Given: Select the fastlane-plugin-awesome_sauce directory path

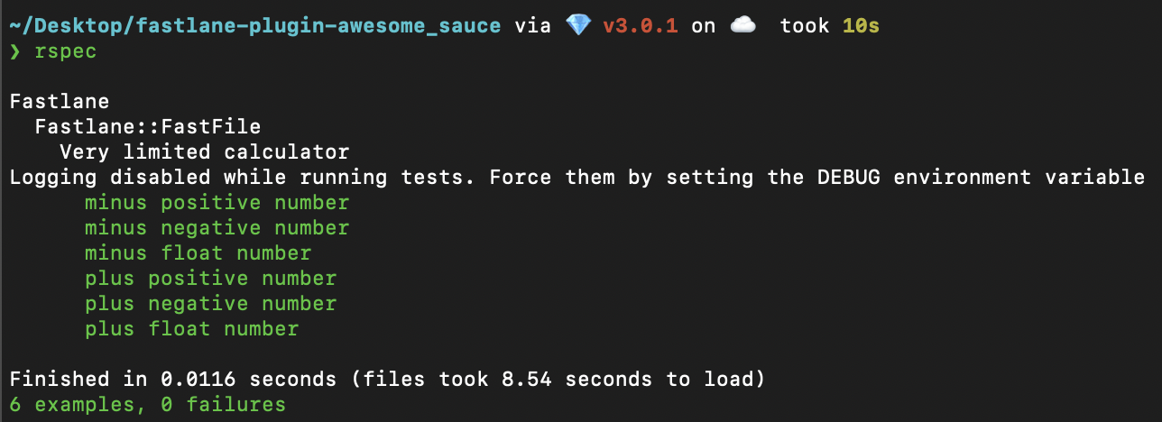Looking at the screenshot, I should click(x=254, y=26).
